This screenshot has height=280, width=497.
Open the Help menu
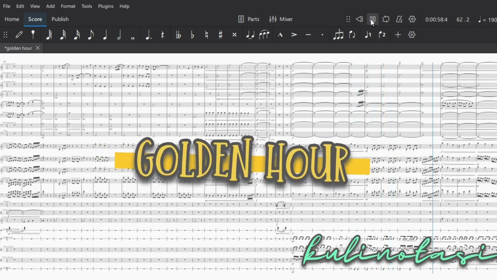[124, 6]
